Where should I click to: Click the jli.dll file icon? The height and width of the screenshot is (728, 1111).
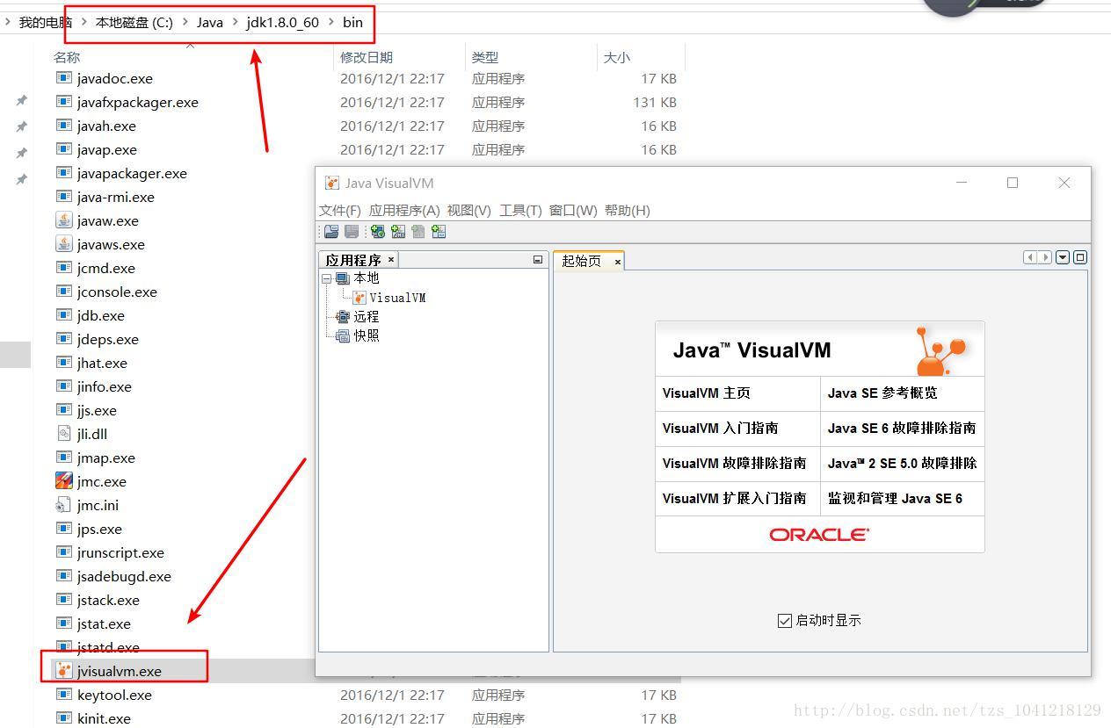64,434
